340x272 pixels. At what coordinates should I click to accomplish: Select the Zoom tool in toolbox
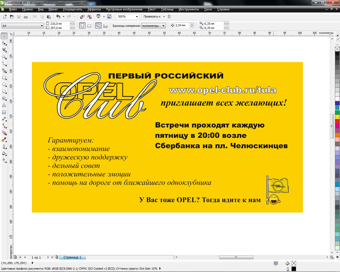[x=4, y=57]
